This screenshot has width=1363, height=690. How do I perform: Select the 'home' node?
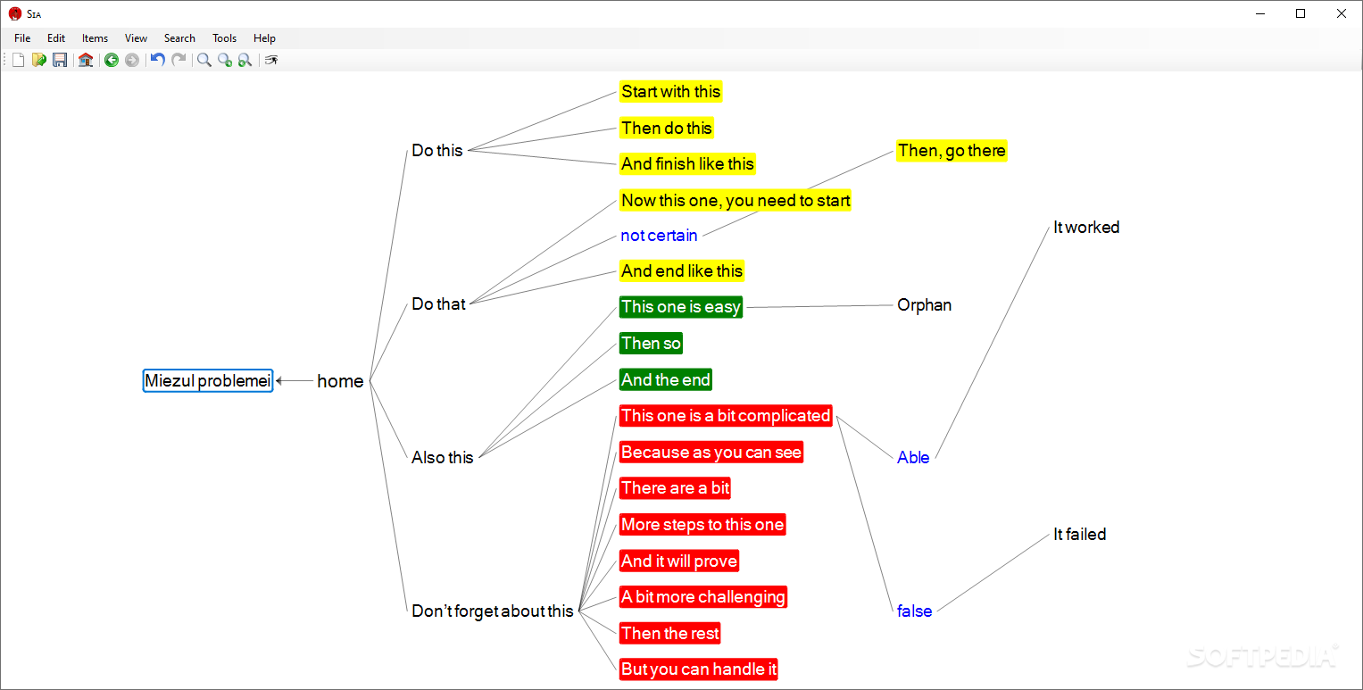pos(340,381)
